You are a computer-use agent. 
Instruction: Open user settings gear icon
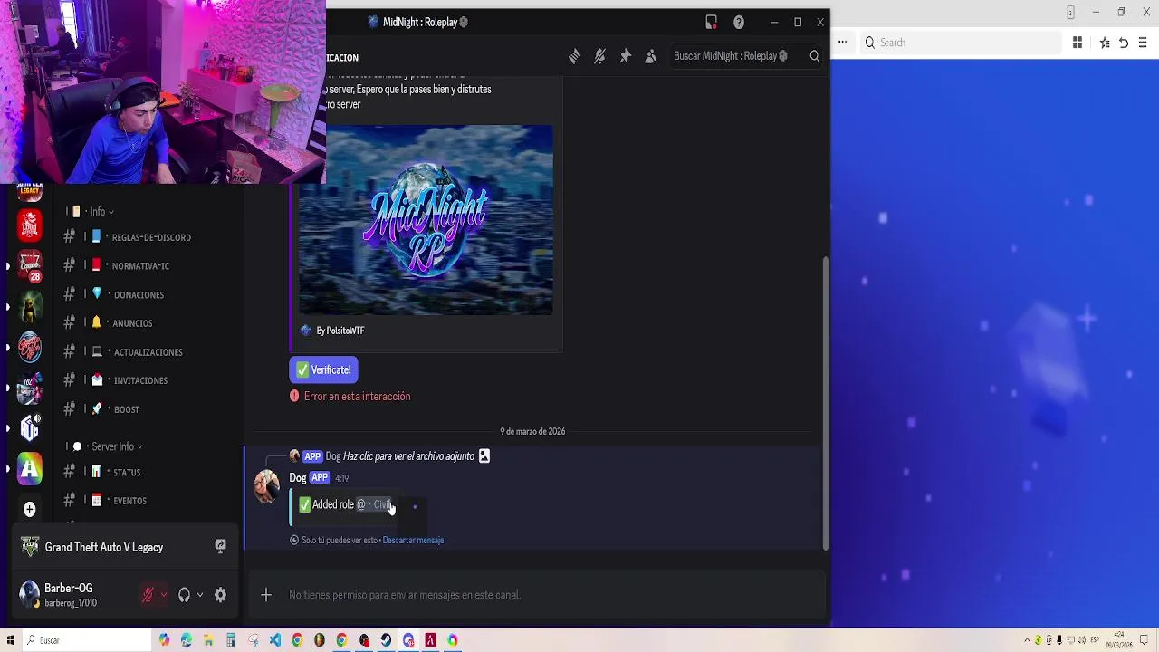(x=220, y=595)
